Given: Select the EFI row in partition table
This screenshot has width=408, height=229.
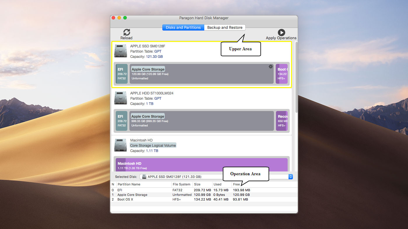Looking at the screenshot, I should click(x=204, y=190).
